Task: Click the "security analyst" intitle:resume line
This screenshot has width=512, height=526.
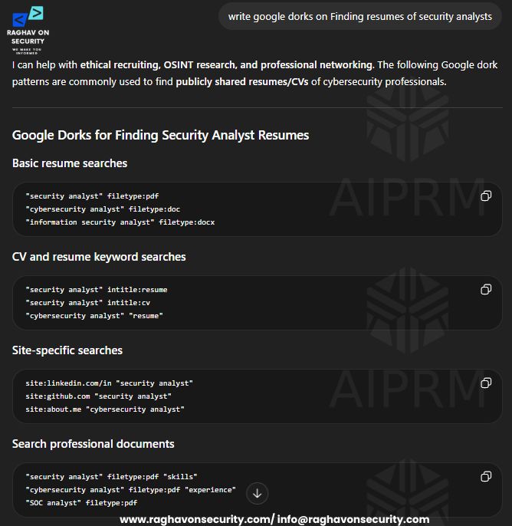Action: (x=97, y=290)
